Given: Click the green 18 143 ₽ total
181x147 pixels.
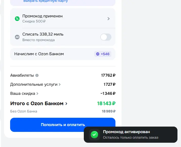Looking at the screenshot, I should (106, 104).
